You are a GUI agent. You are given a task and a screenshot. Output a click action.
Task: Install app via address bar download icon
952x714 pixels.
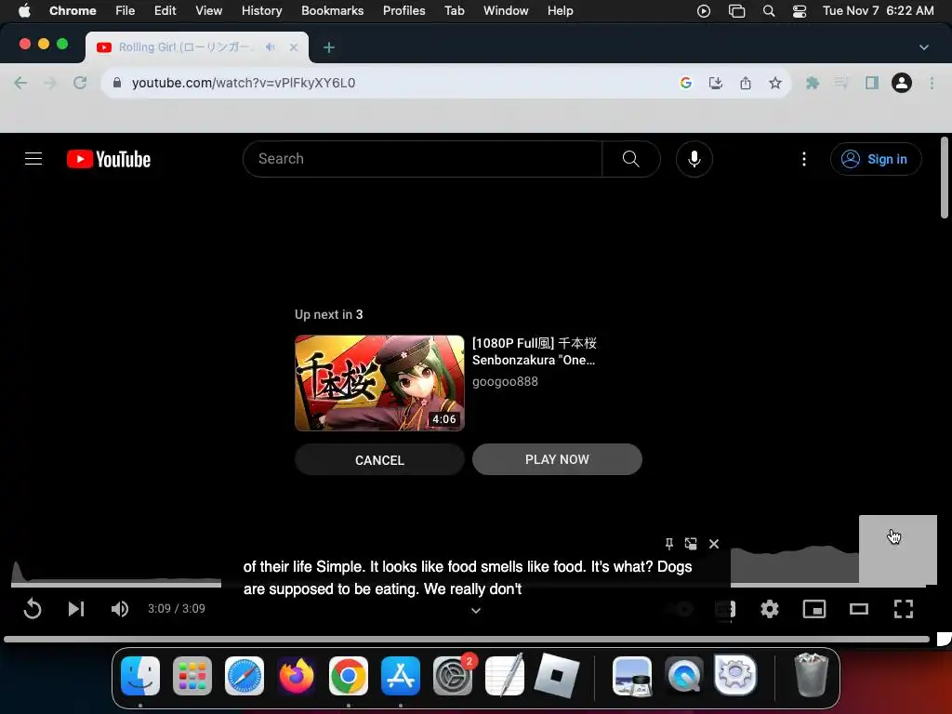[x=716, y=83]
